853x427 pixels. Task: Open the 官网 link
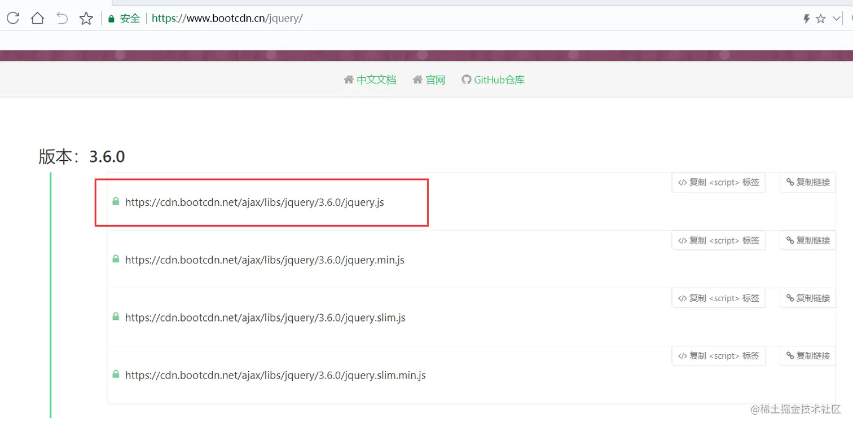436,80
